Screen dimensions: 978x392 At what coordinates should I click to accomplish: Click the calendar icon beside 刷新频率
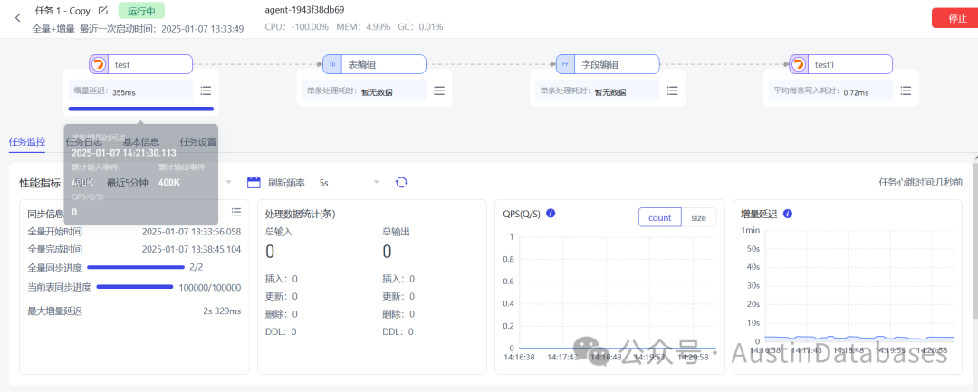[254, 182]
